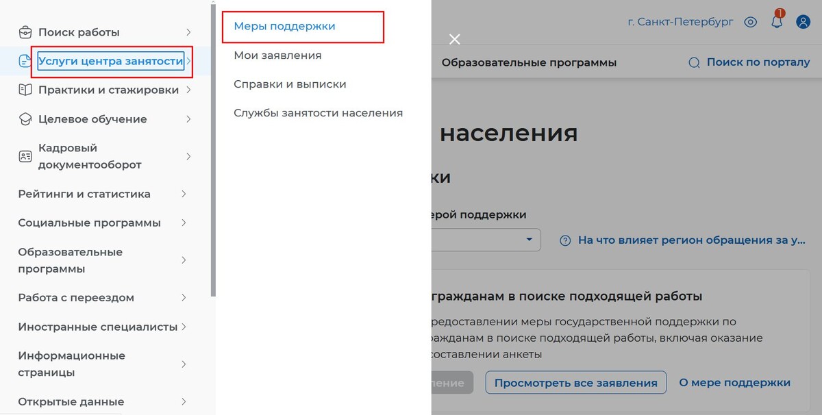This screenshot has width=822, height=415.
Task: Close the menu with the X icon
Action: click(454, 40)
